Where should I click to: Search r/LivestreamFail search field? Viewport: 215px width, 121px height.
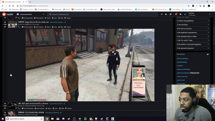pyautogui.click(x=102, y=14)
